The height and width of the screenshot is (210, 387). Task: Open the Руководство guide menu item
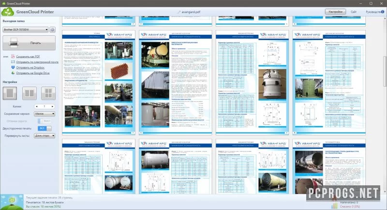[373, 12]
